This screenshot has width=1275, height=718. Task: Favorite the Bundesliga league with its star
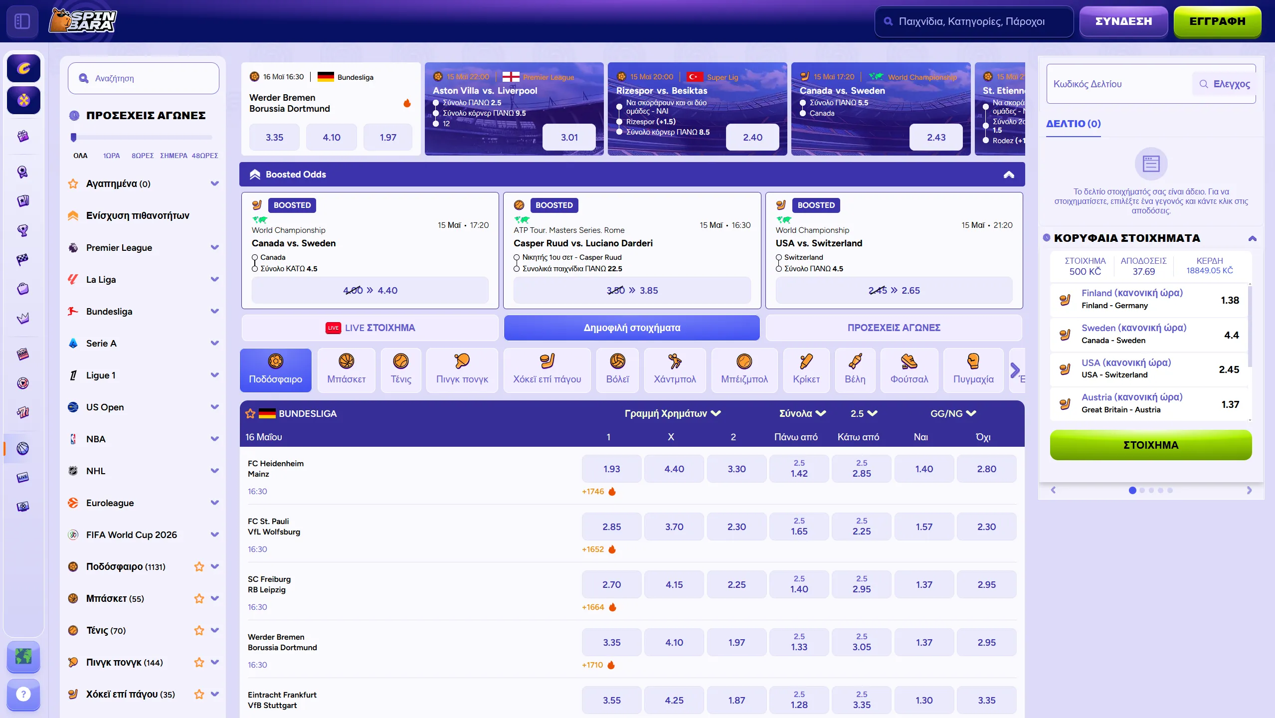[250, 413]
